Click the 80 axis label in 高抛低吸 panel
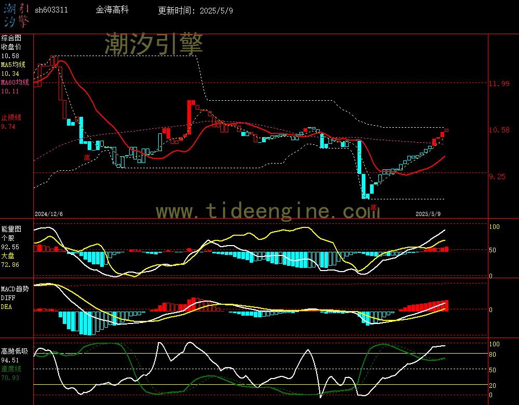This screenshot has height=405, width=519. click(x=493, y=354)
